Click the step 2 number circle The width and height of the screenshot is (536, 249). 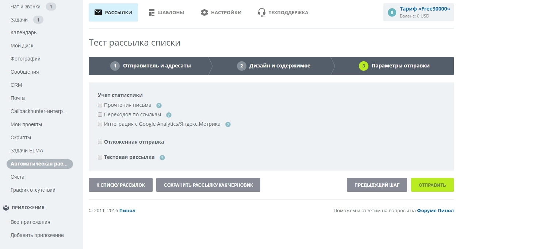pos(241,66)
